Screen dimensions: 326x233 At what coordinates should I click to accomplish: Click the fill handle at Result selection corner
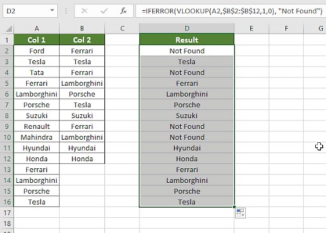coord(234,207)
